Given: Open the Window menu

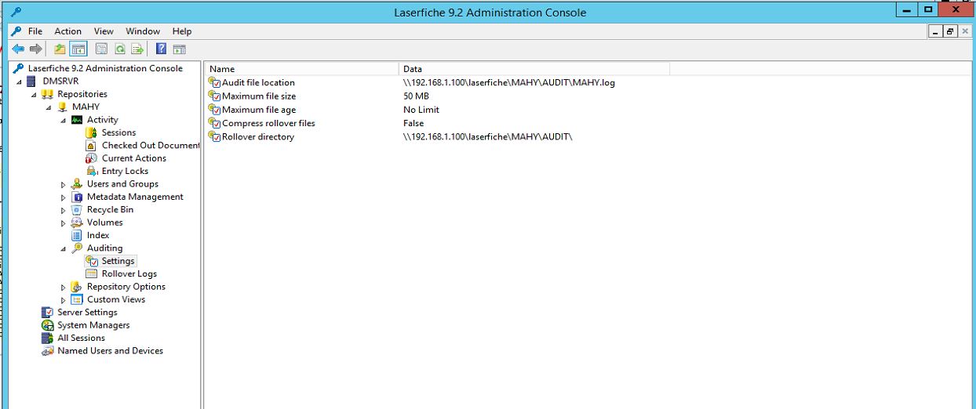Looking at the screenshot, I should (143, 31).
